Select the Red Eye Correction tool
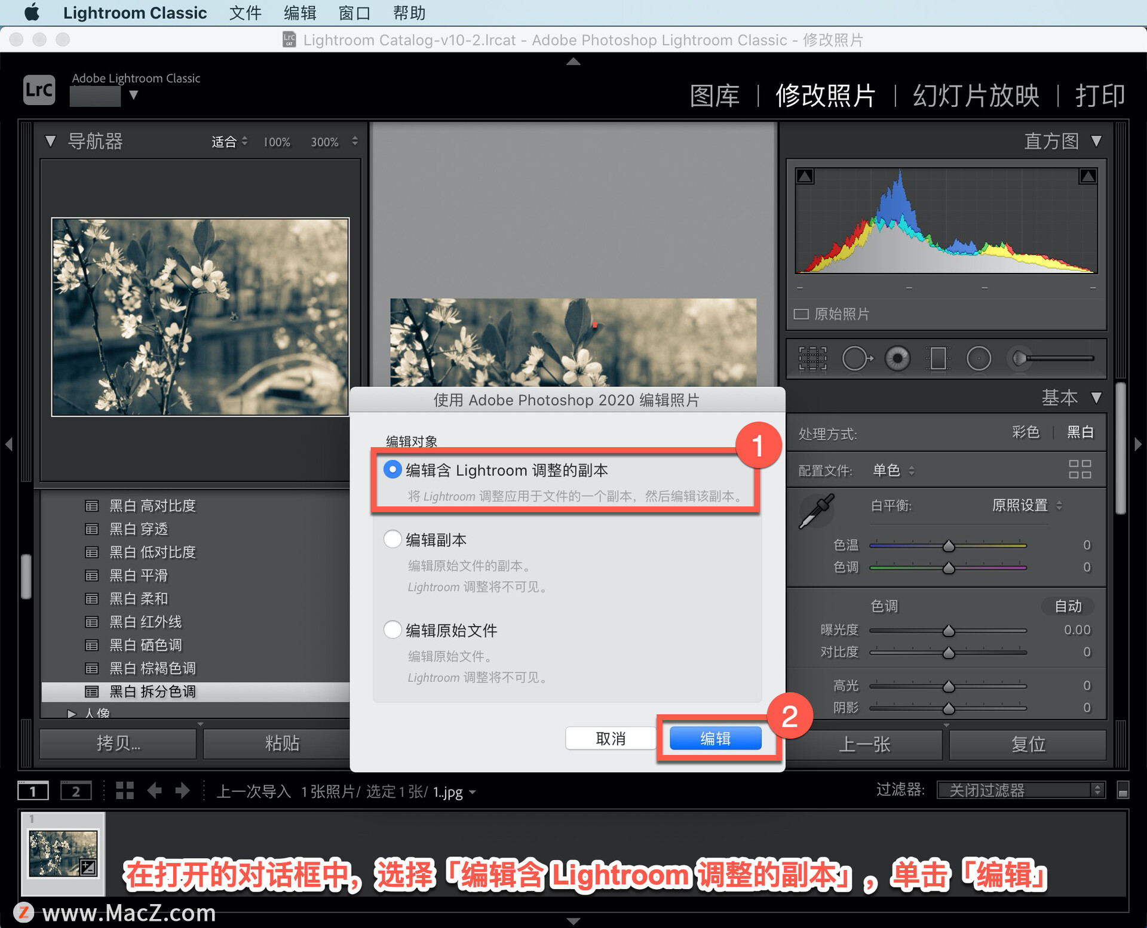 point(897,358)
